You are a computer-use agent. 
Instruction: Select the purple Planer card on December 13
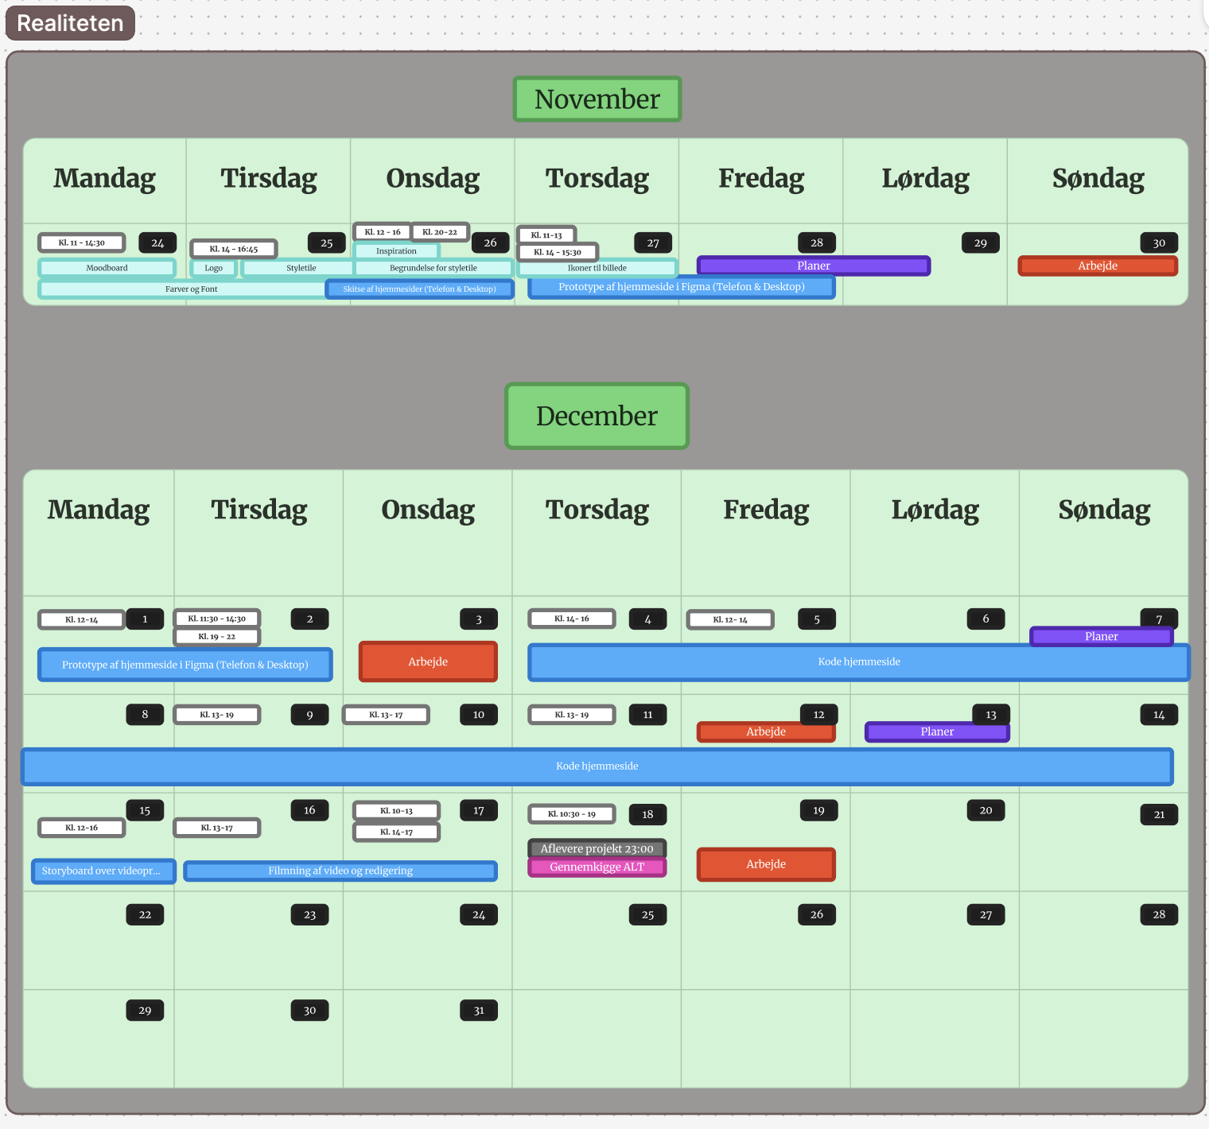[x=937, y=731]
